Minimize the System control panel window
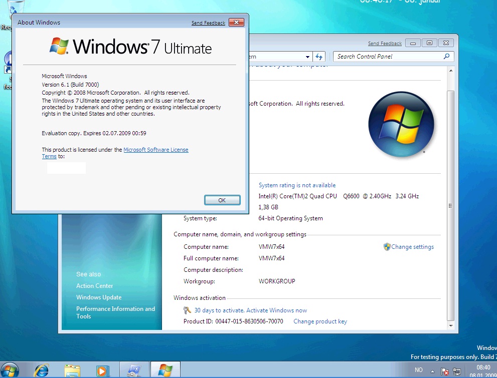This screenshot has height=378, width=497. tap(413, 43)
